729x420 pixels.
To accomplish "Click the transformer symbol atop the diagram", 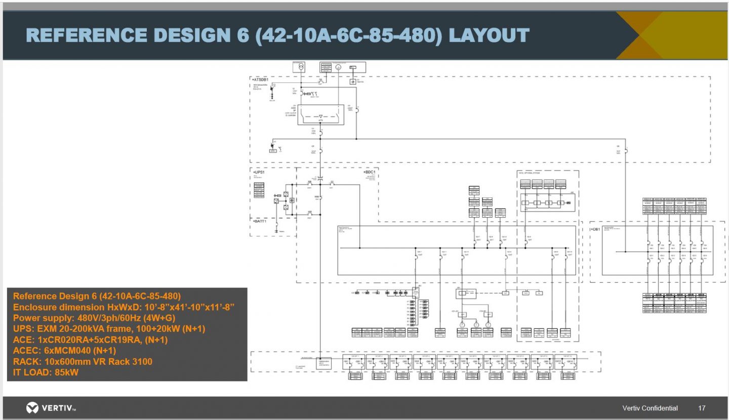I will pos(301,67).
